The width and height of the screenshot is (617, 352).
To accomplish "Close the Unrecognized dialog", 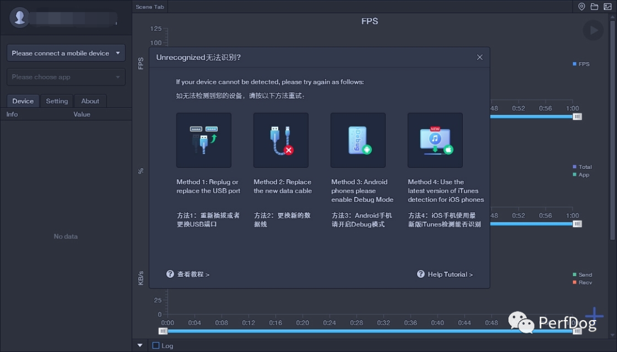I will point(480,58).
